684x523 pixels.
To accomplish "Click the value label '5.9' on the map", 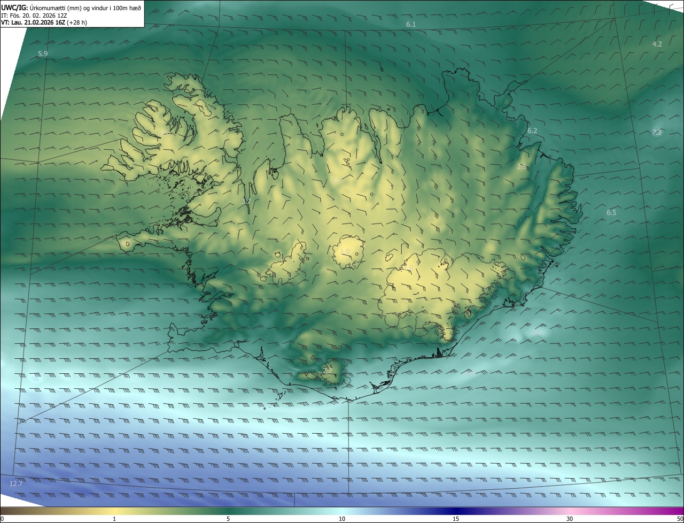I will [43, 54].
